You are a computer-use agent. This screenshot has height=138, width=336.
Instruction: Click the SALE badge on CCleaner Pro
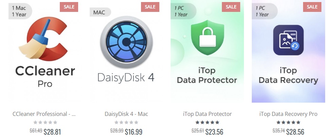click(x=69, y=7)
